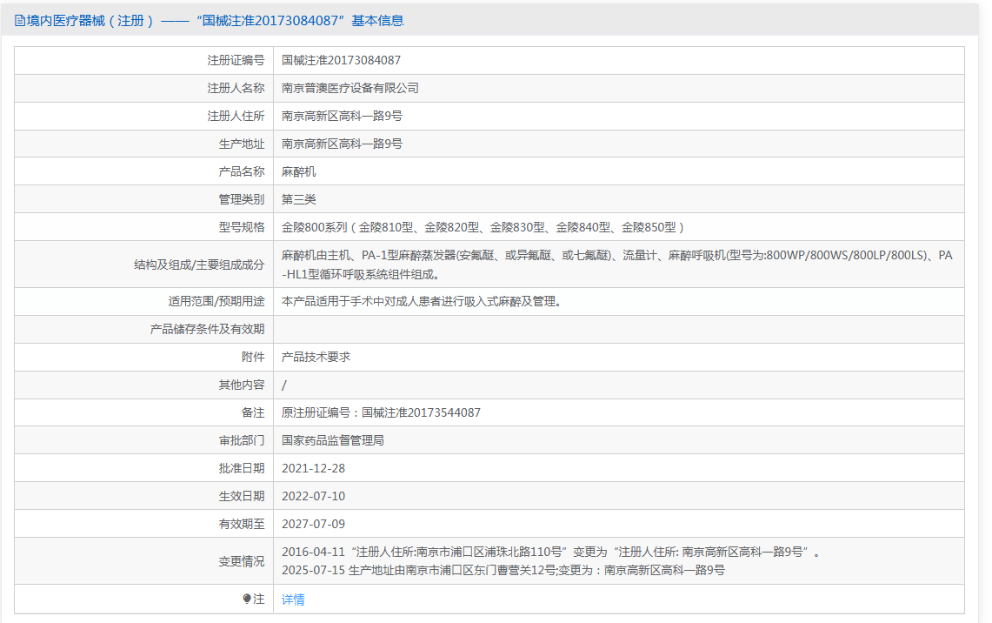Click the 注册证编号 label
This screenshot has height=623, width=992.
[236, 60]
